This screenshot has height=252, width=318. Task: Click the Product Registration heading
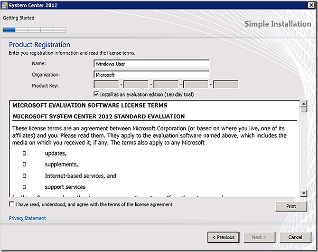(x=39, y=45)
